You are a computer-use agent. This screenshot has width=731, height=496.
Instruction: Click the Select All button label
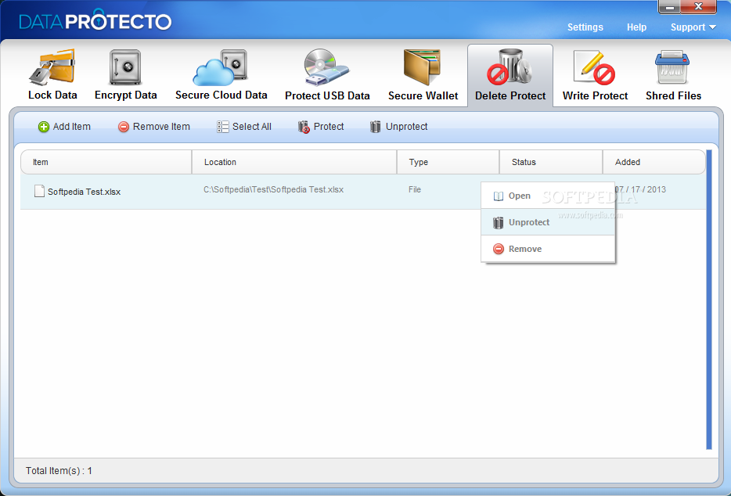(x=252, y=127)
